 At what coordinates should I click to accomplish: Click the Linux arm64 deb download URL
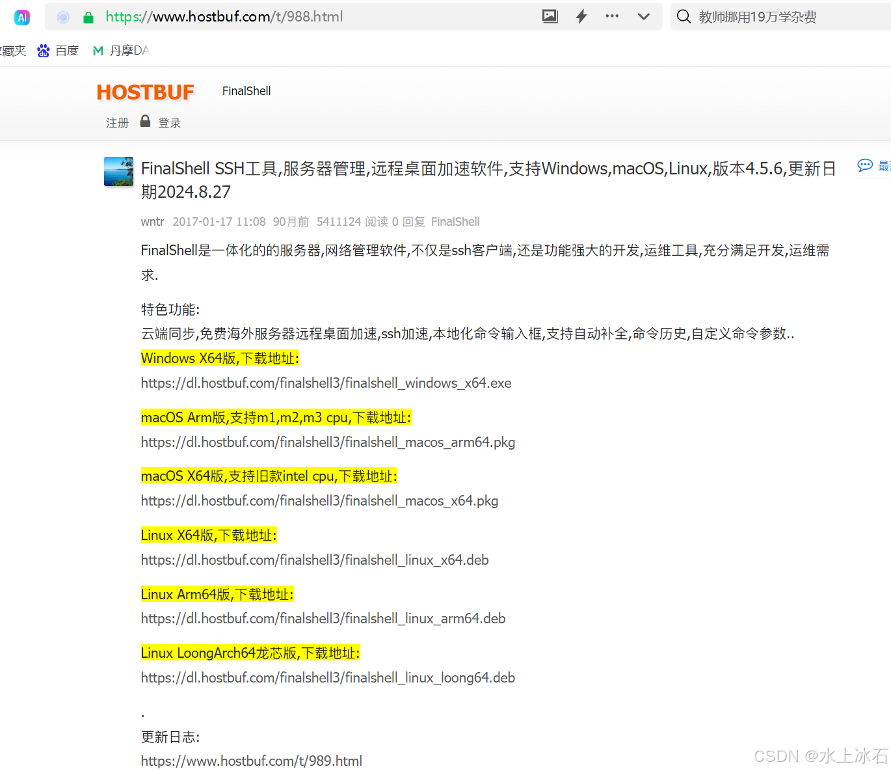(323, 619)
